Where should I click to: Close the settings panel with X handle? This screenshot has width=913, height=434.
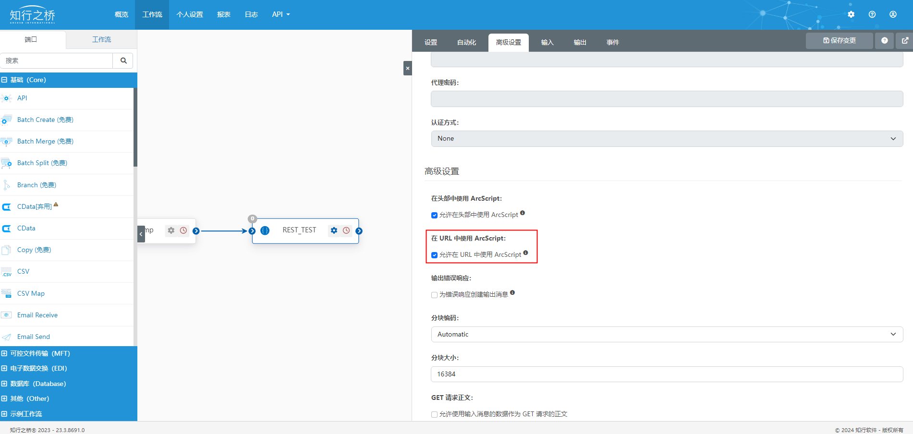407,68
